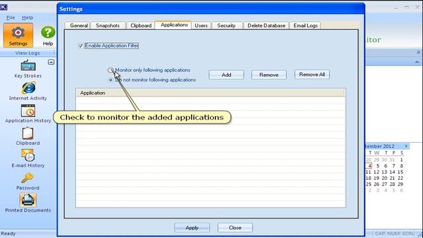Open the Users tab
423x238 pixels.
pyautogui.click(x=201, y=25)
